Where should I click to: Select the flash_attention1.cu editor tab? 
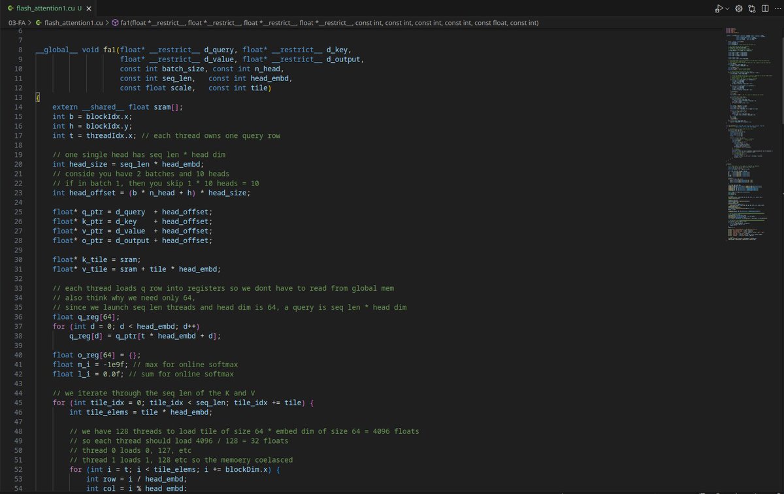coord(48,8)
